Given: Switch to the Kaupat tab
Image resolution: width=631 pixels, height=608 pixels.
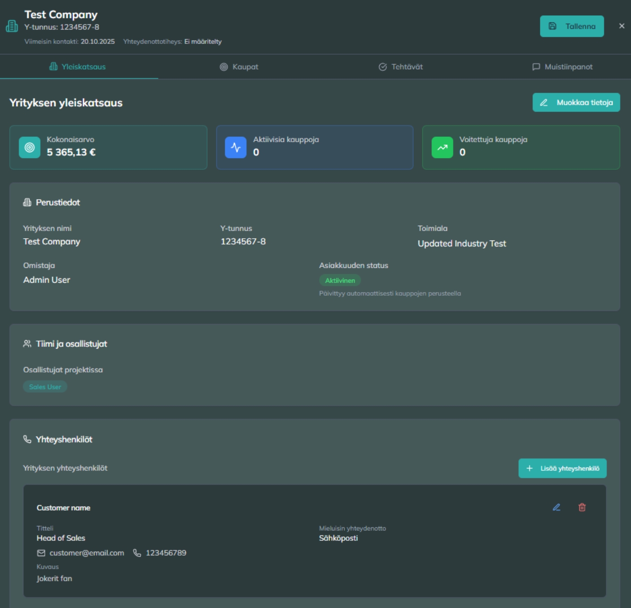Looking at the screenshot, I should [x=239, y=67].
